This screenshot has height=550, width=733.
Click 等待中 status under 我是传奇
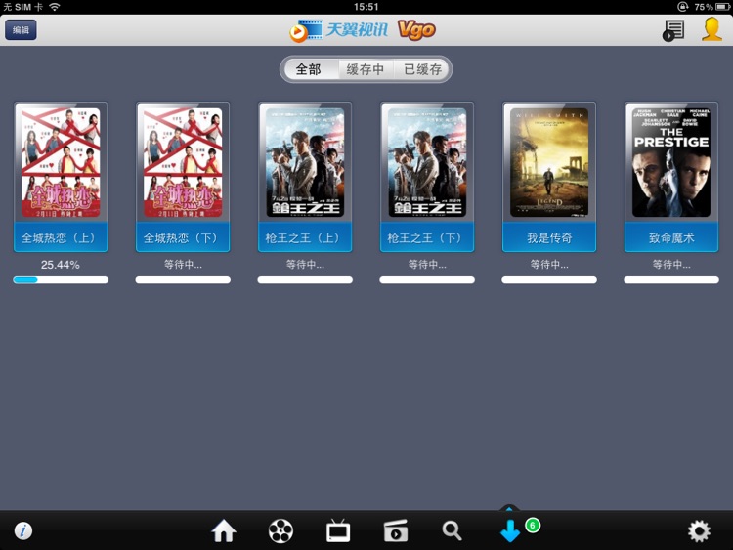pos(549,265)
